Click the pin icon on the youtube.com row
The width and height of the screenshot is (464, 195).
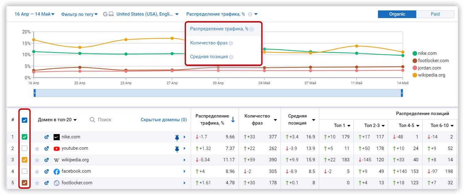(x=177, y=148)
